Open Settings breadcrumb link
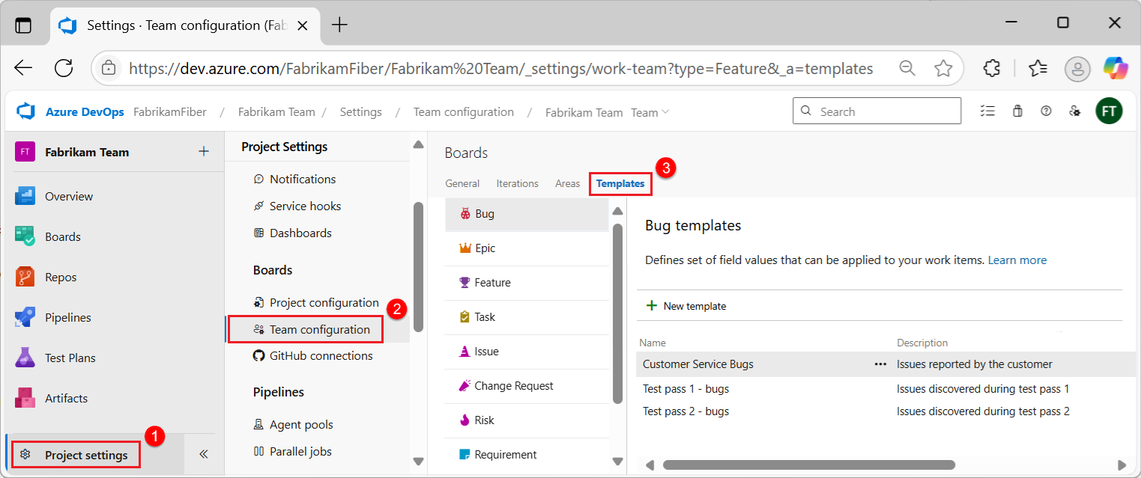This screenshot has height=478, width=1141. click(360, 112)
